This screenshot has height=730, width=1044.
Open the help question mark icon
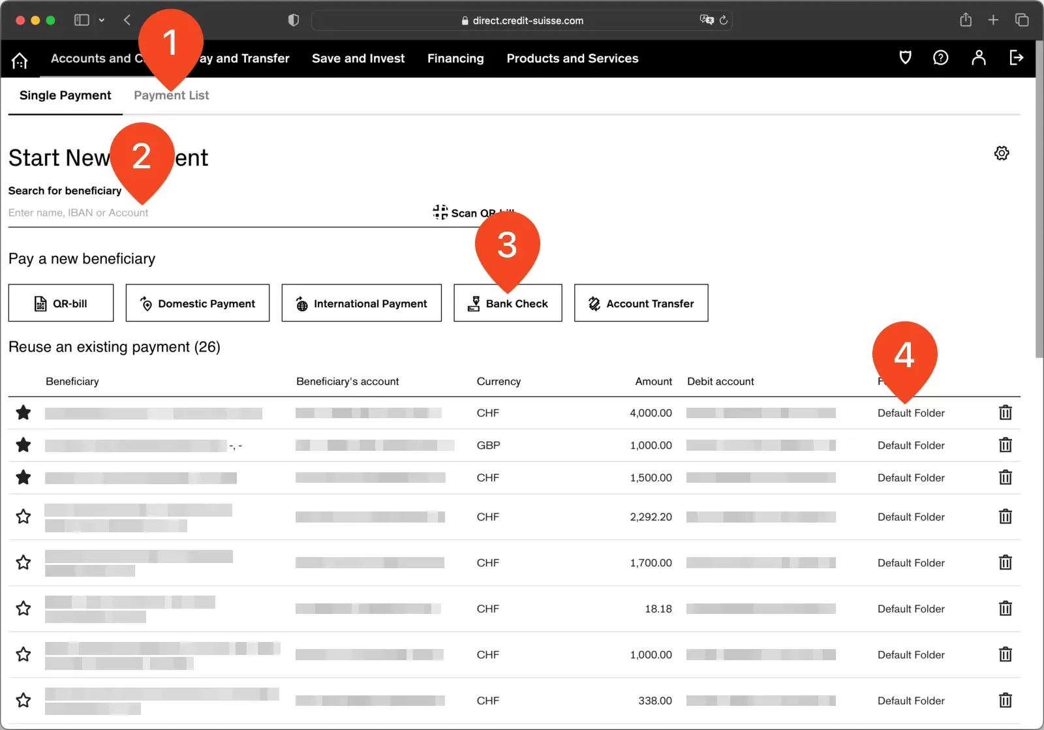click(940, 58)
